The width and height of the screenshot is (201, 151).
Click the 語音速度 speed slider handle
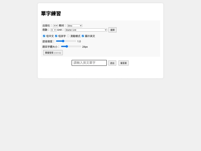pos(63,41)
